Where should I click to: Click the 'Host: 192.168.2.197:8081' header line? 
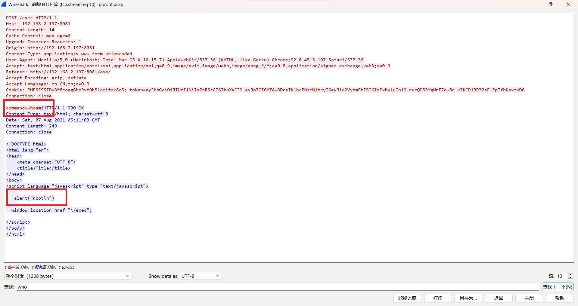[x=38, y=24]
